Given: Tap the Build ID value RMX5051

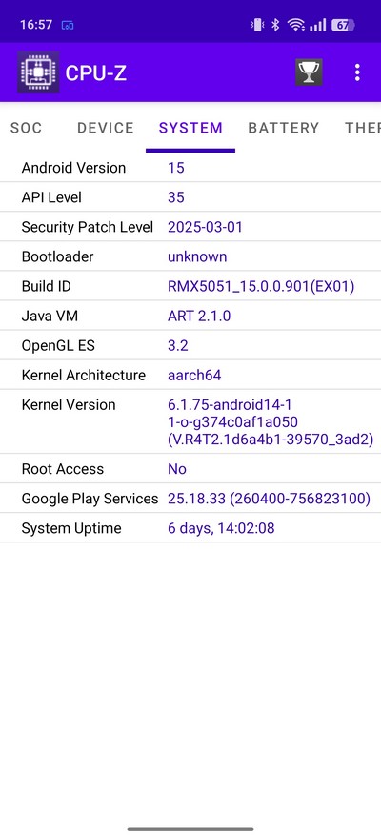Looking at the screenshot, I should coord(261,286).
